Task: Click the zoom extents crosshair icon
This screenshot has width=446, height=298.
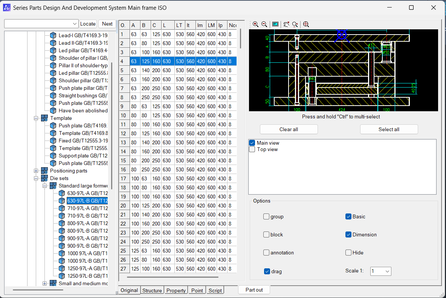Action: [x=306, y=24]
